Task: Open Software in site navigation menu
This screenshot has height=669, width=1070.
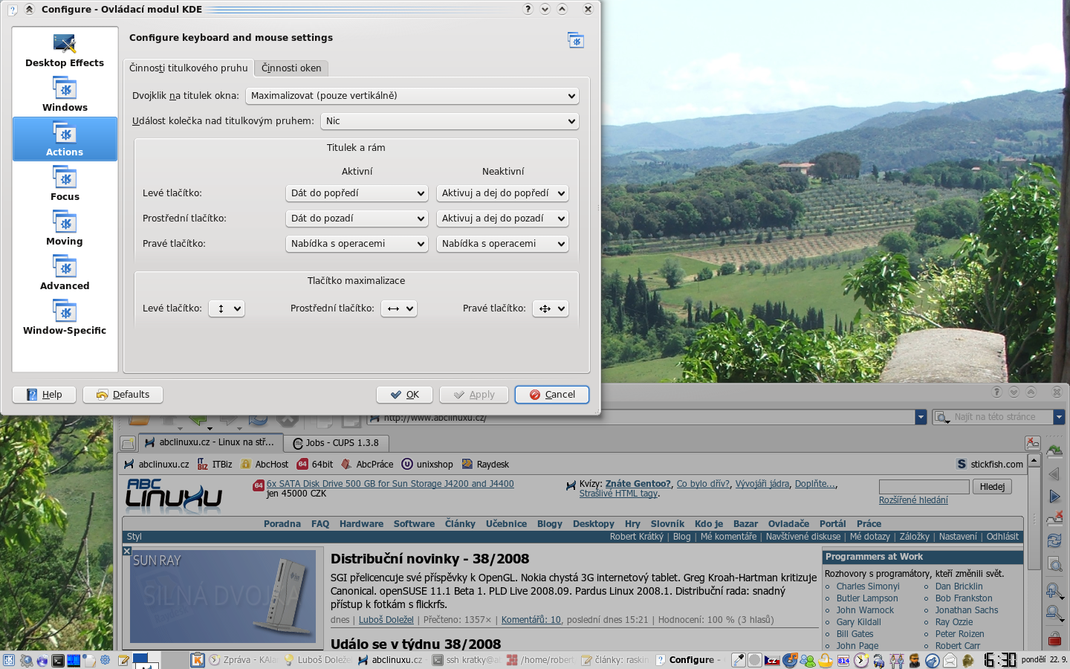Action: (414, 524)
